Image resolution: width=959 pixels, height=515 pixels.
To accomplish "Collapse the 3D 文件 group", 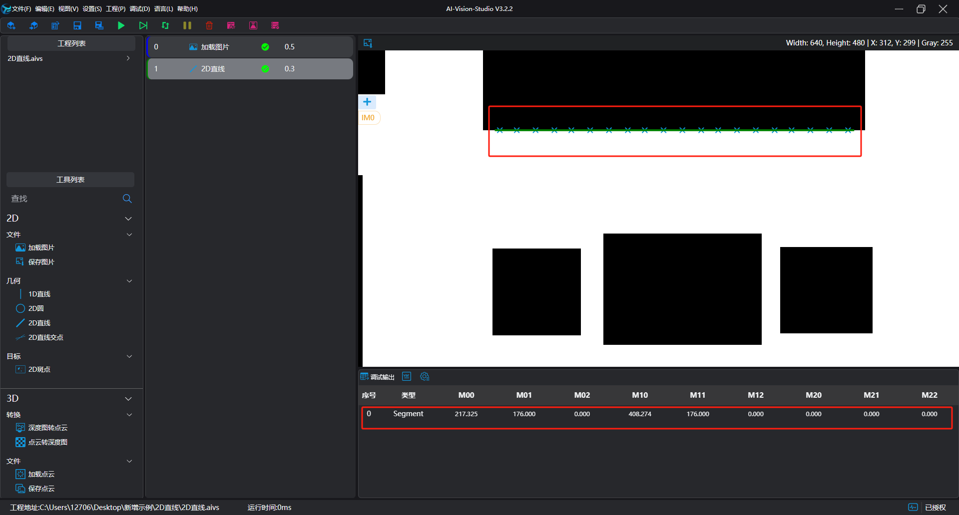I will tap(129, 461).
